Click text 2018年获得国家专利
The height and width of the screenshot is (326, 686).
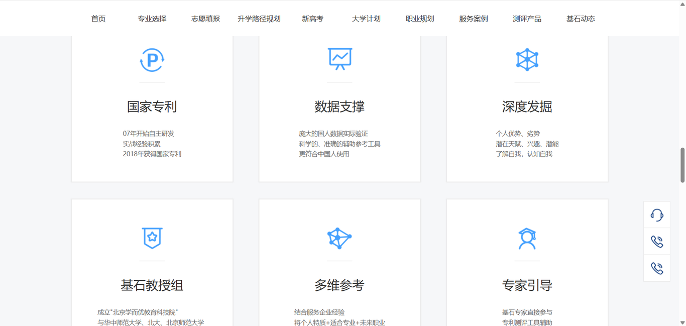coord(152,154)
